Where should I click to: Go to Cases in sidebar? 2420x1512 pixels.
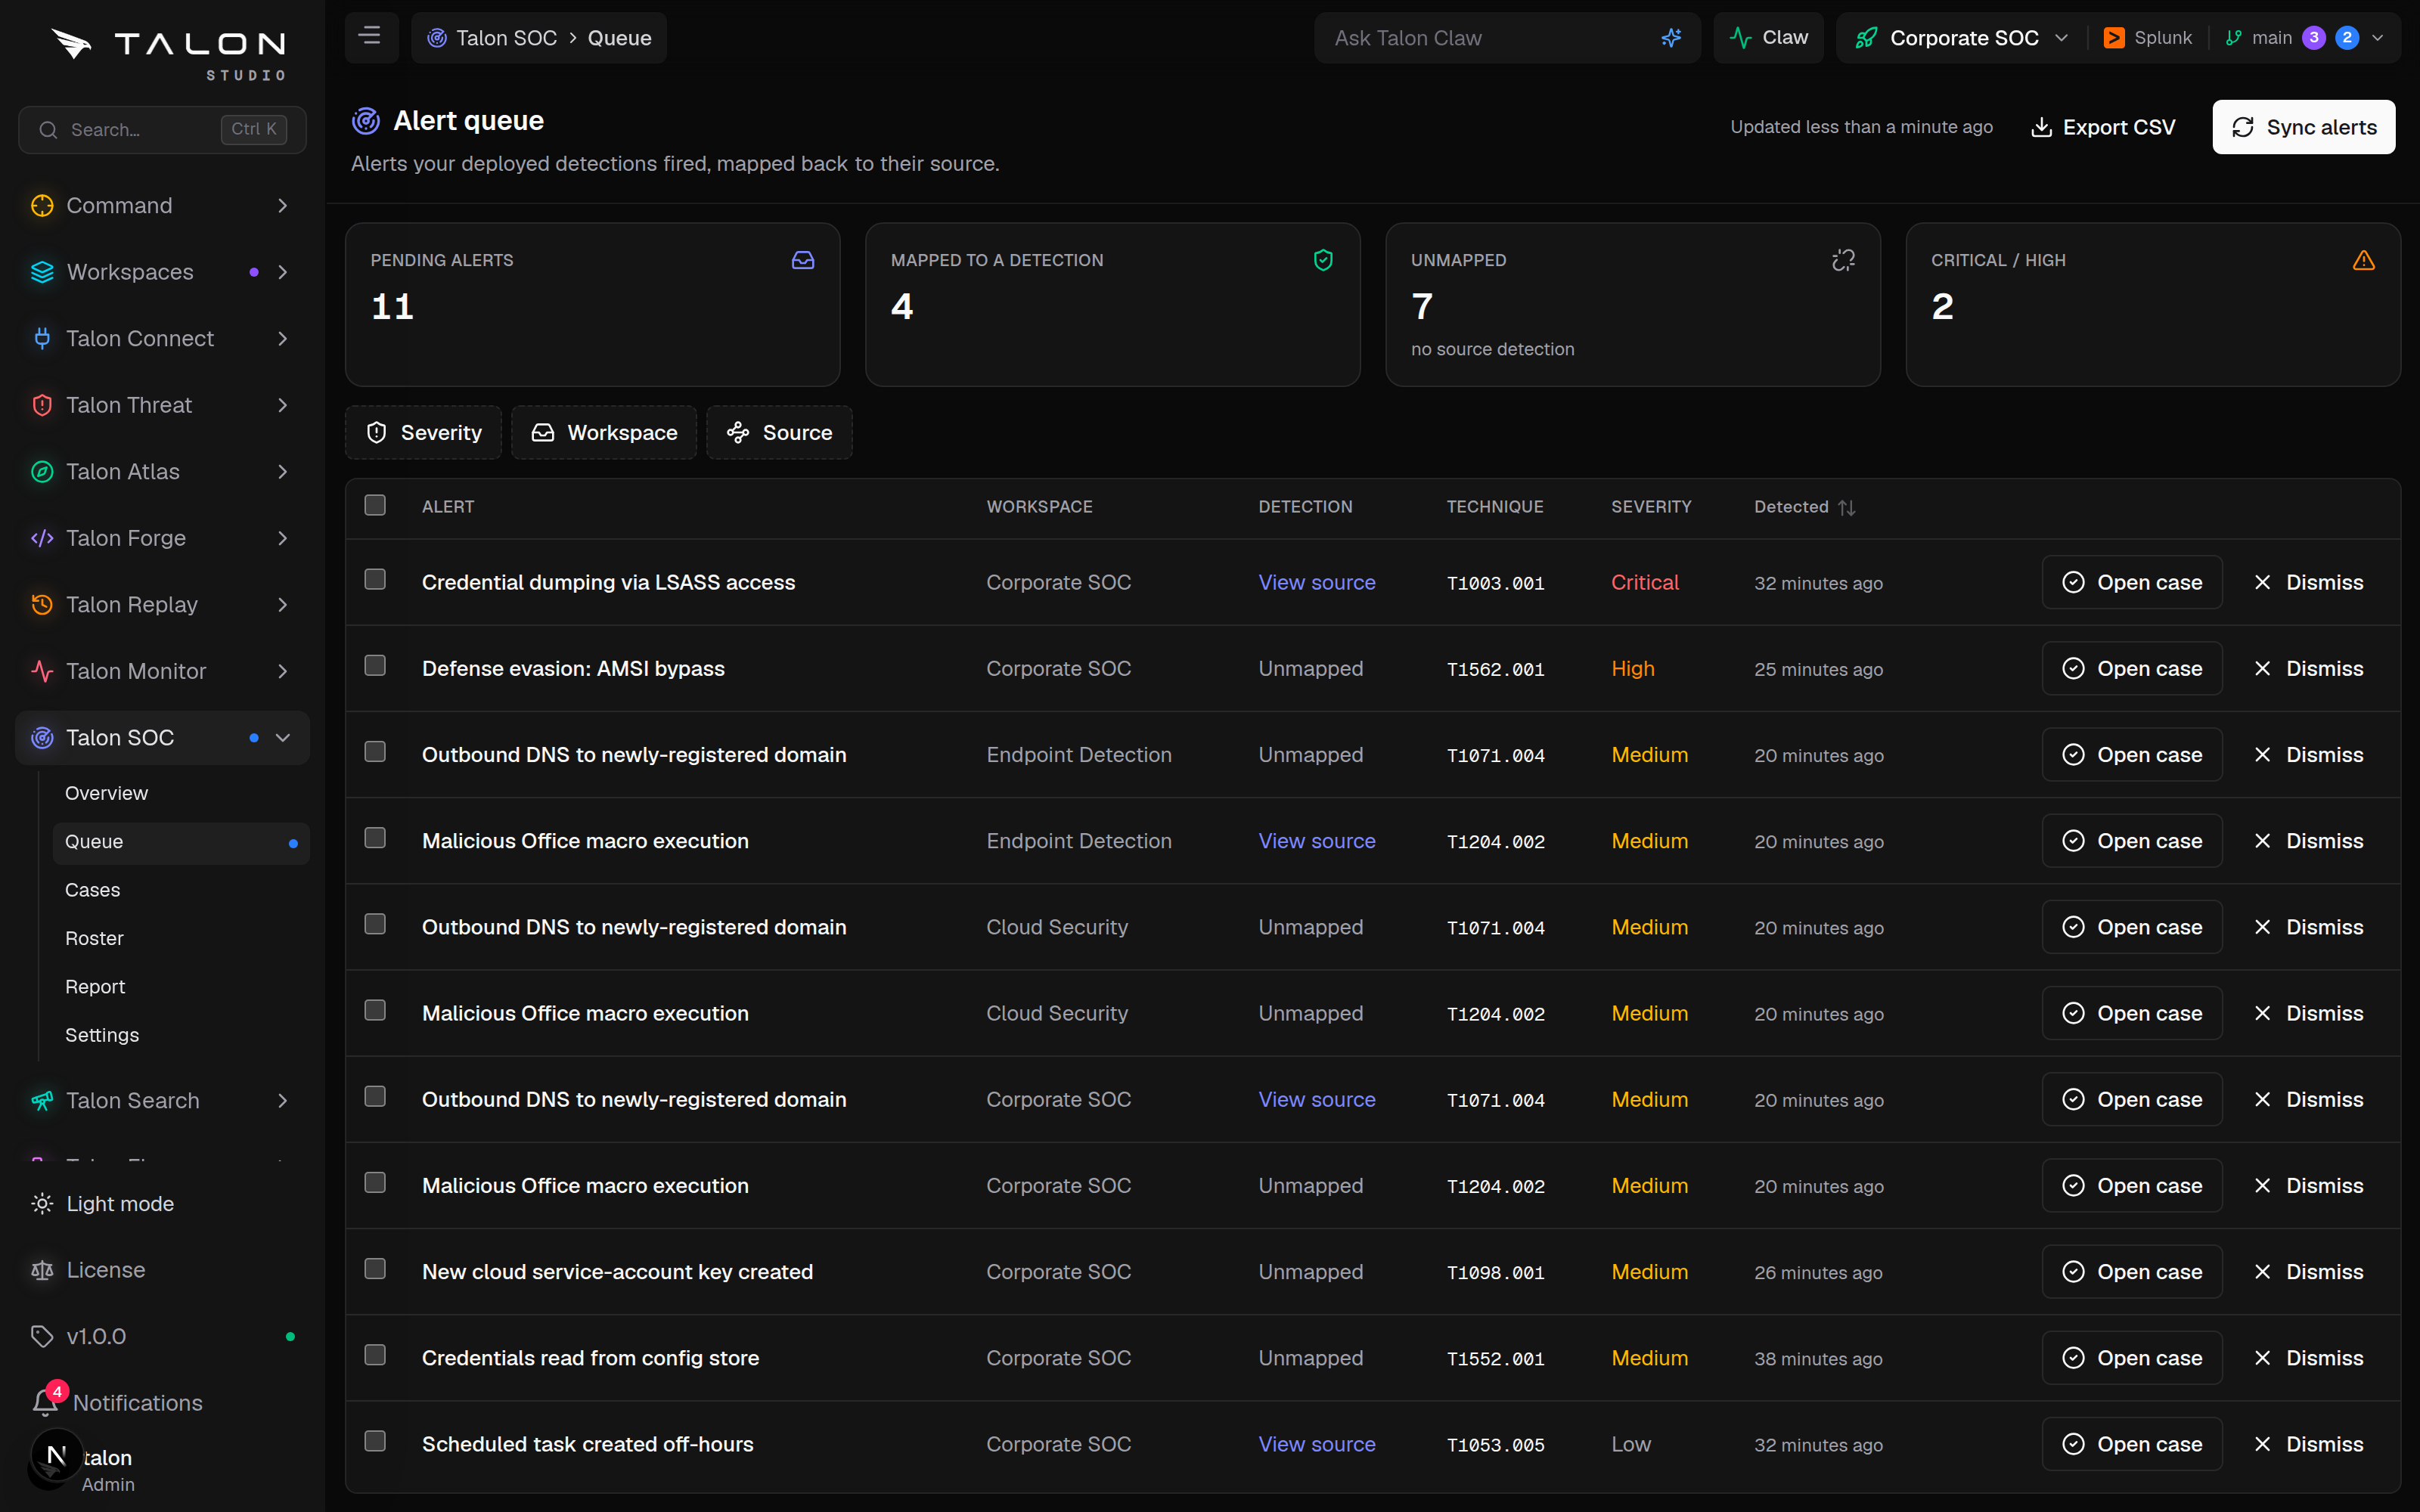coord(92,890)
